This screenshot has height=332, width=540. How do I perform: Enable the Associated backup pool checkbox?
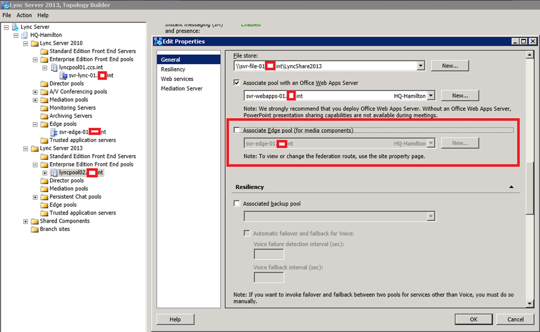237,204
